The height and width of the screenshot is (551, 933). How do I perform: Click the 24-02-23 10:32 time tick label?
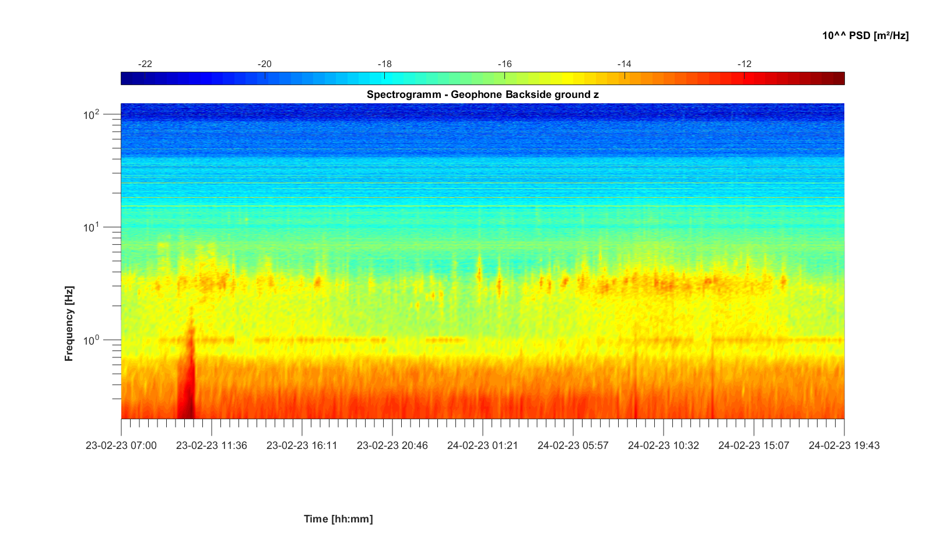click(x=664, y=445)
